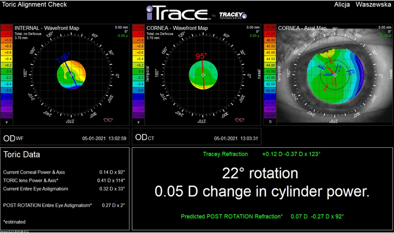
Task: Click the glasses icon in INTERNAL Wavefront Map
Action: [108, 120]
